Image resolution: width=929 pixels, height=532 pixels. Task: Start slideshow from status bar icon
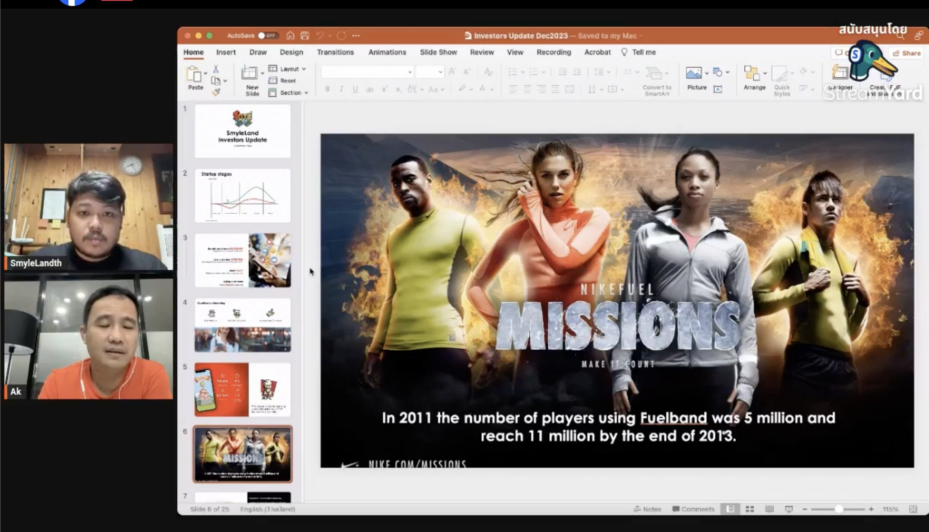[788, 509]
